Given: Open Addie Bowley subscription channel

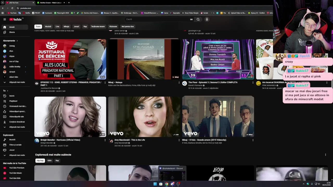Looking at the screenshot, I should coord(15,67).
